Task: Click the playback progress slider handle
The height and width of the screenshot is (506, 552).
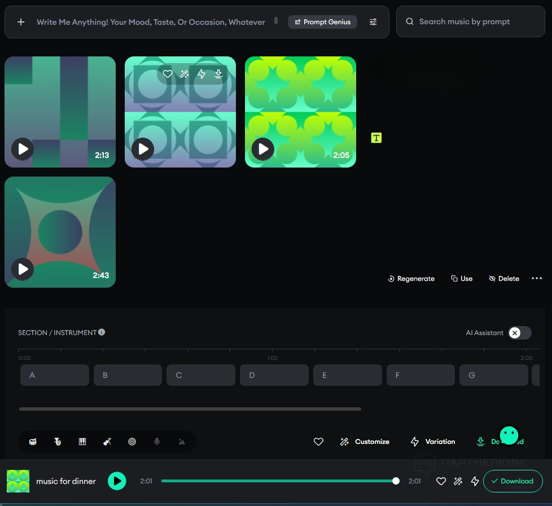Action: [396, 481]
